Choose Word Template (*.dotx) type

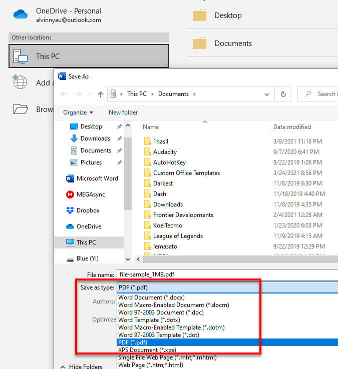tap(227, 320)
